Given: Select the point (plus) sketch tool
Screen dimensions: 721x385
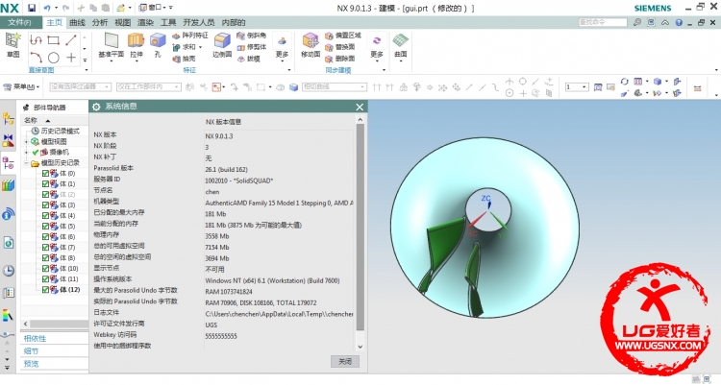Looking at the screenshot, I should pyautogui.click(x=71, y=58).
